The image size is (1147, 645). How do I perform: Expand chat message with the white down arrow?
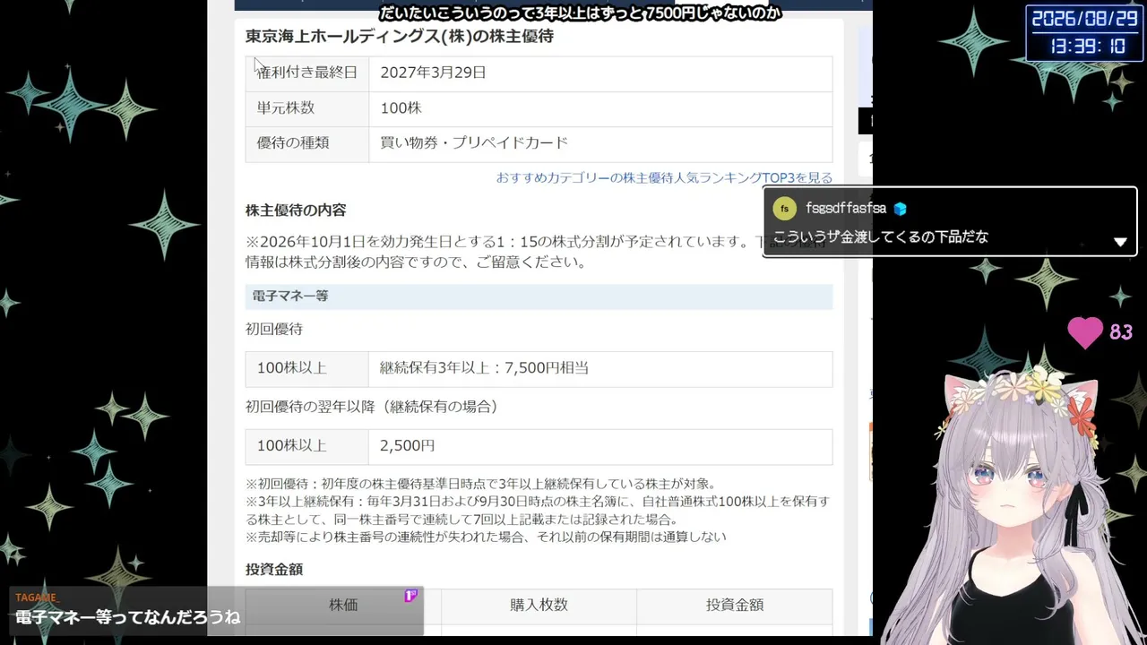[x=1120, y=242]
